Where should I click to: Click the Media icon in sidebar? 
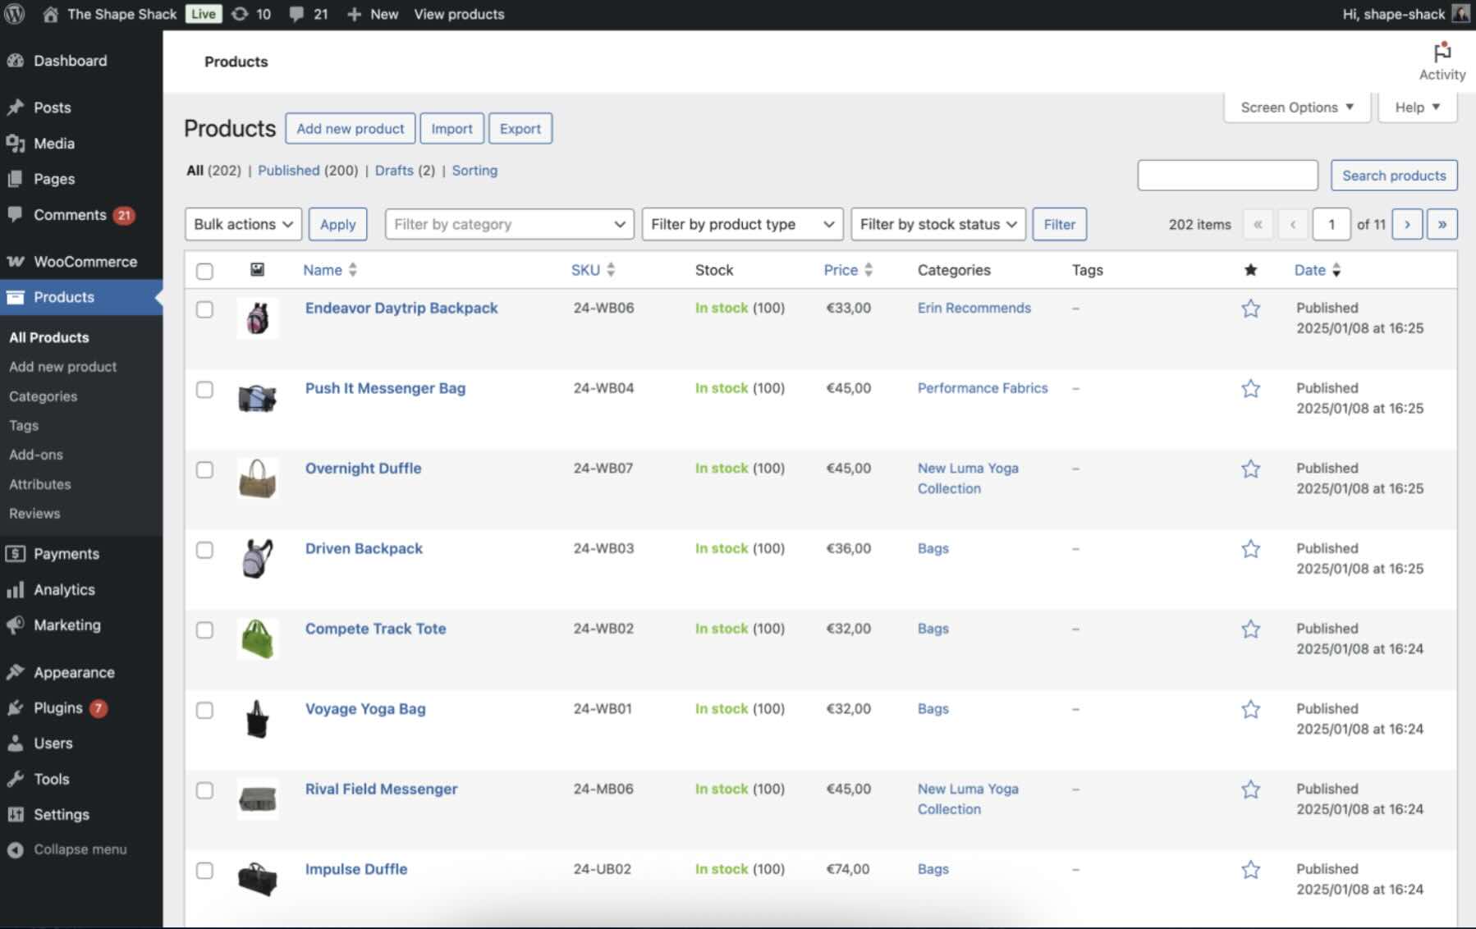click(x=15, y=144)
